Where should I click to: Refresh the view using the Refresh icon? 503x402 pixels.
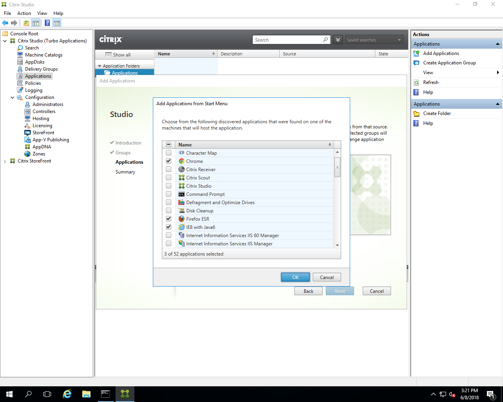[417, 82]
